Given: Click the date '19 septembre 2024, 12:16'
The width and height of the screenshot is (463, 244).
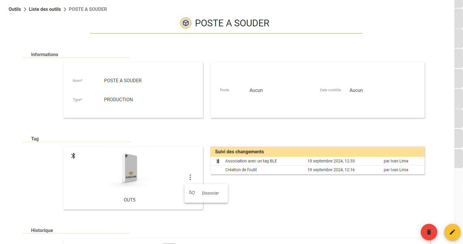Looking at the screenshot, I should pyautogui.click(x=331, y=170).
